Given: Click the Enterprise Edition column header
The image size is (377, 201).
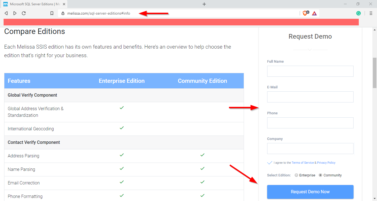Looking at the screenshot, I should [122, 81].
